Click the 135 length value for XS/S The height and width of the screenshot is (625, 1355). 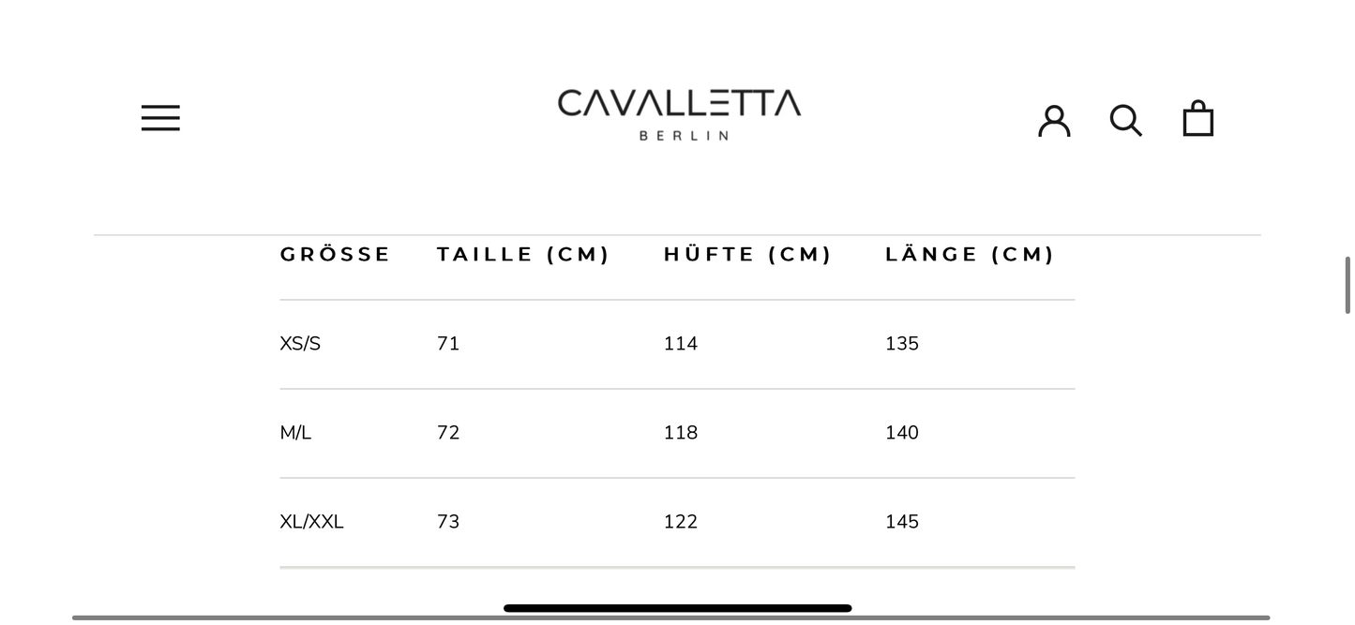(x=901, y=343)
